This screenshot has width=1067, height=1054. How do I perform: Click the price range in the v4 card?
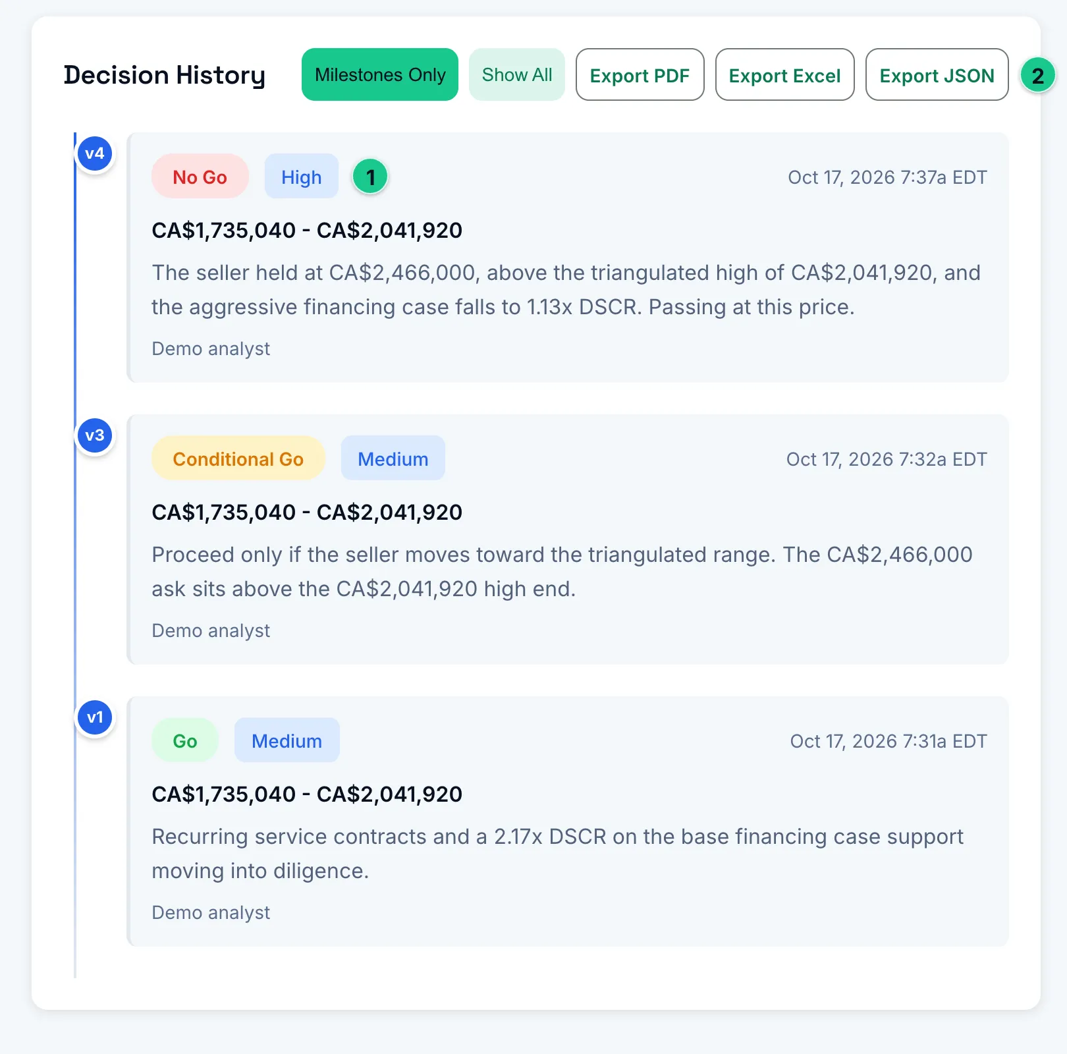(307, 231)
